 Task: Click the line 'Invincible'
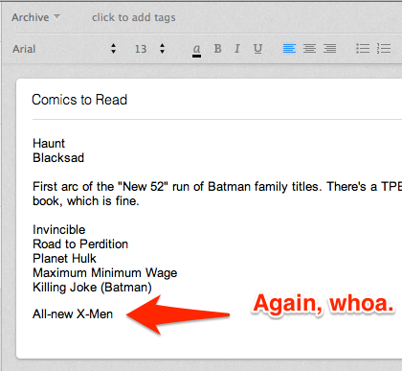[59, 229]
